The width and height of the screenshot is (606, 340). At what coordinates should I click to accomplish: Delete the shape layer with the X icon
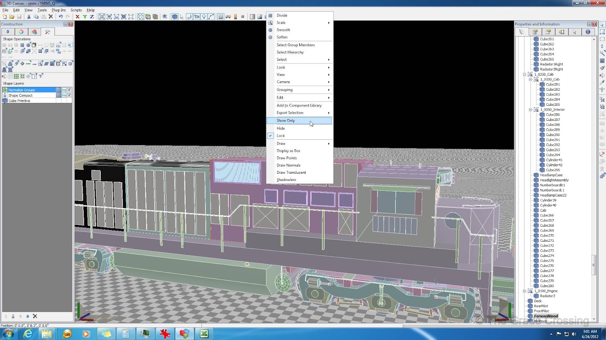35,316
